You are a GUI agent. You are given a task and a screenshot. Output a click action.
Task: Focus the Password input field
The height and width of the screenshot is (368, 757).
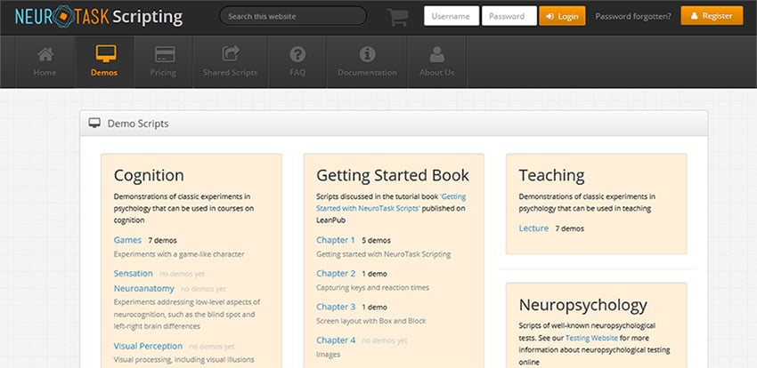pos(509,16)
